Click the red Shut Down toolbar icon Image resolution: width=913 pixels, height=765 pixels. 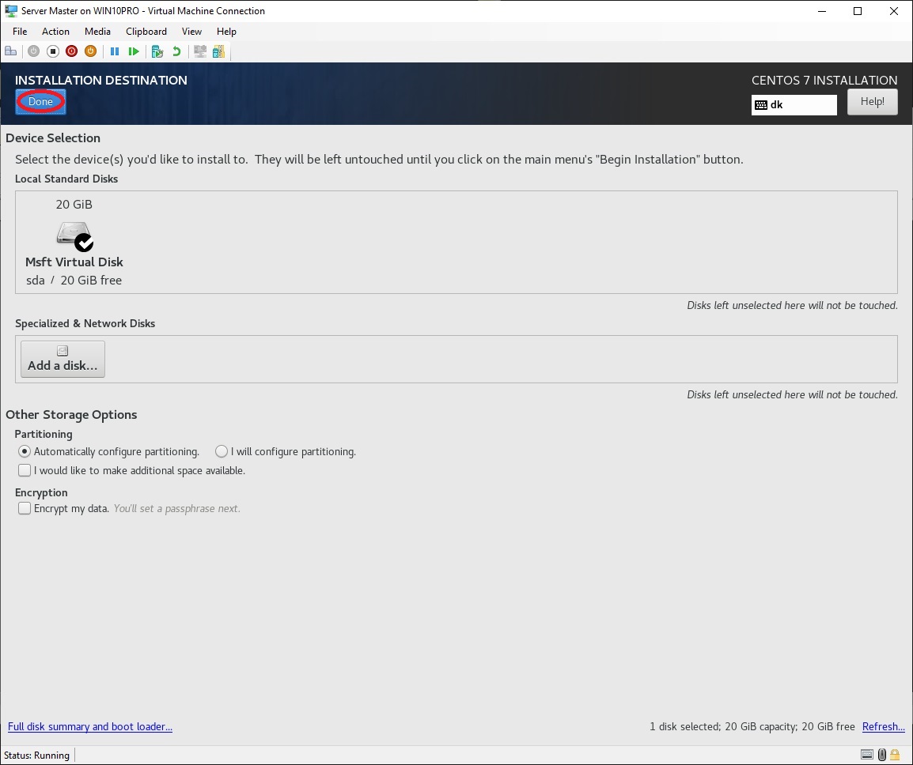click(x=72, y=51)
